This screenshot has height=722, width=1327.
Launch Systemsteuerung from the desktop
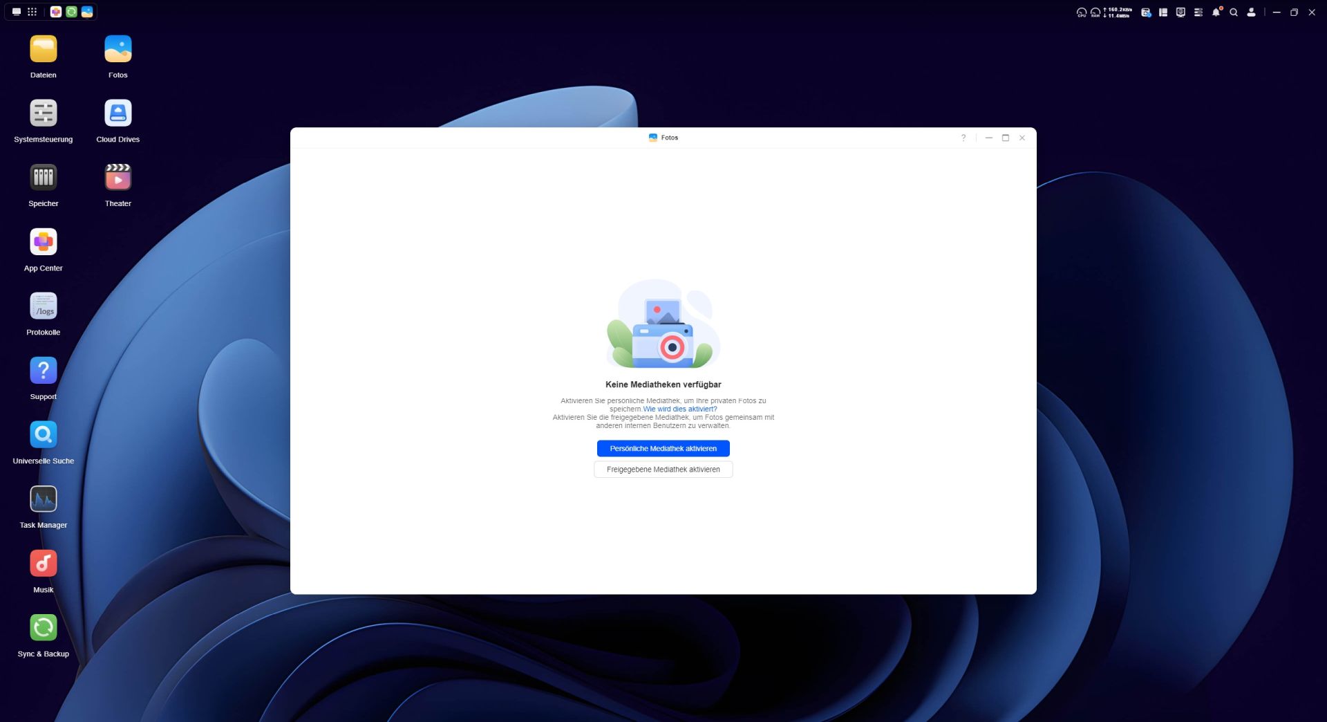[43, 114]
